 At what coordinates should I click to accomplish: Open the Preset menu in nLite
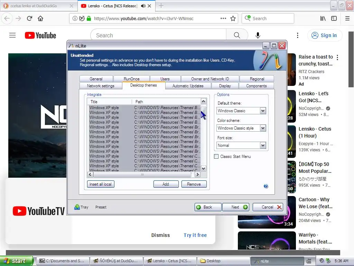(101, 207)
